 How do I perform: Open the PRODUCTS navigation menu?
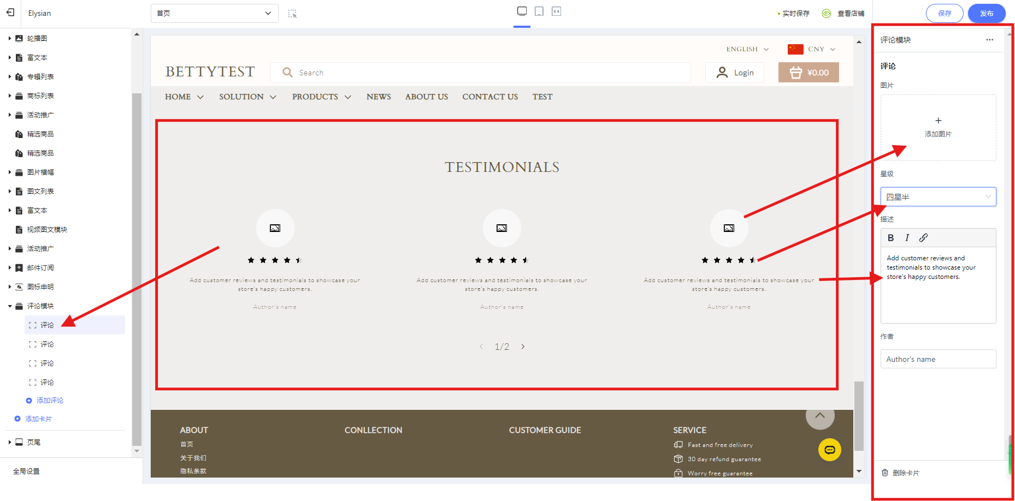point(321,97)
